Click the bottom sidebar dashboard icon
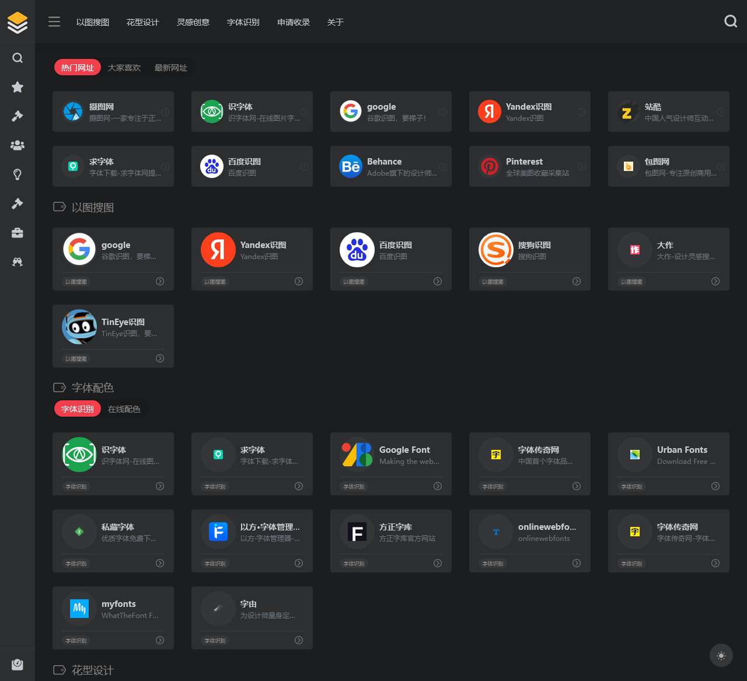 tap(18, 664)
